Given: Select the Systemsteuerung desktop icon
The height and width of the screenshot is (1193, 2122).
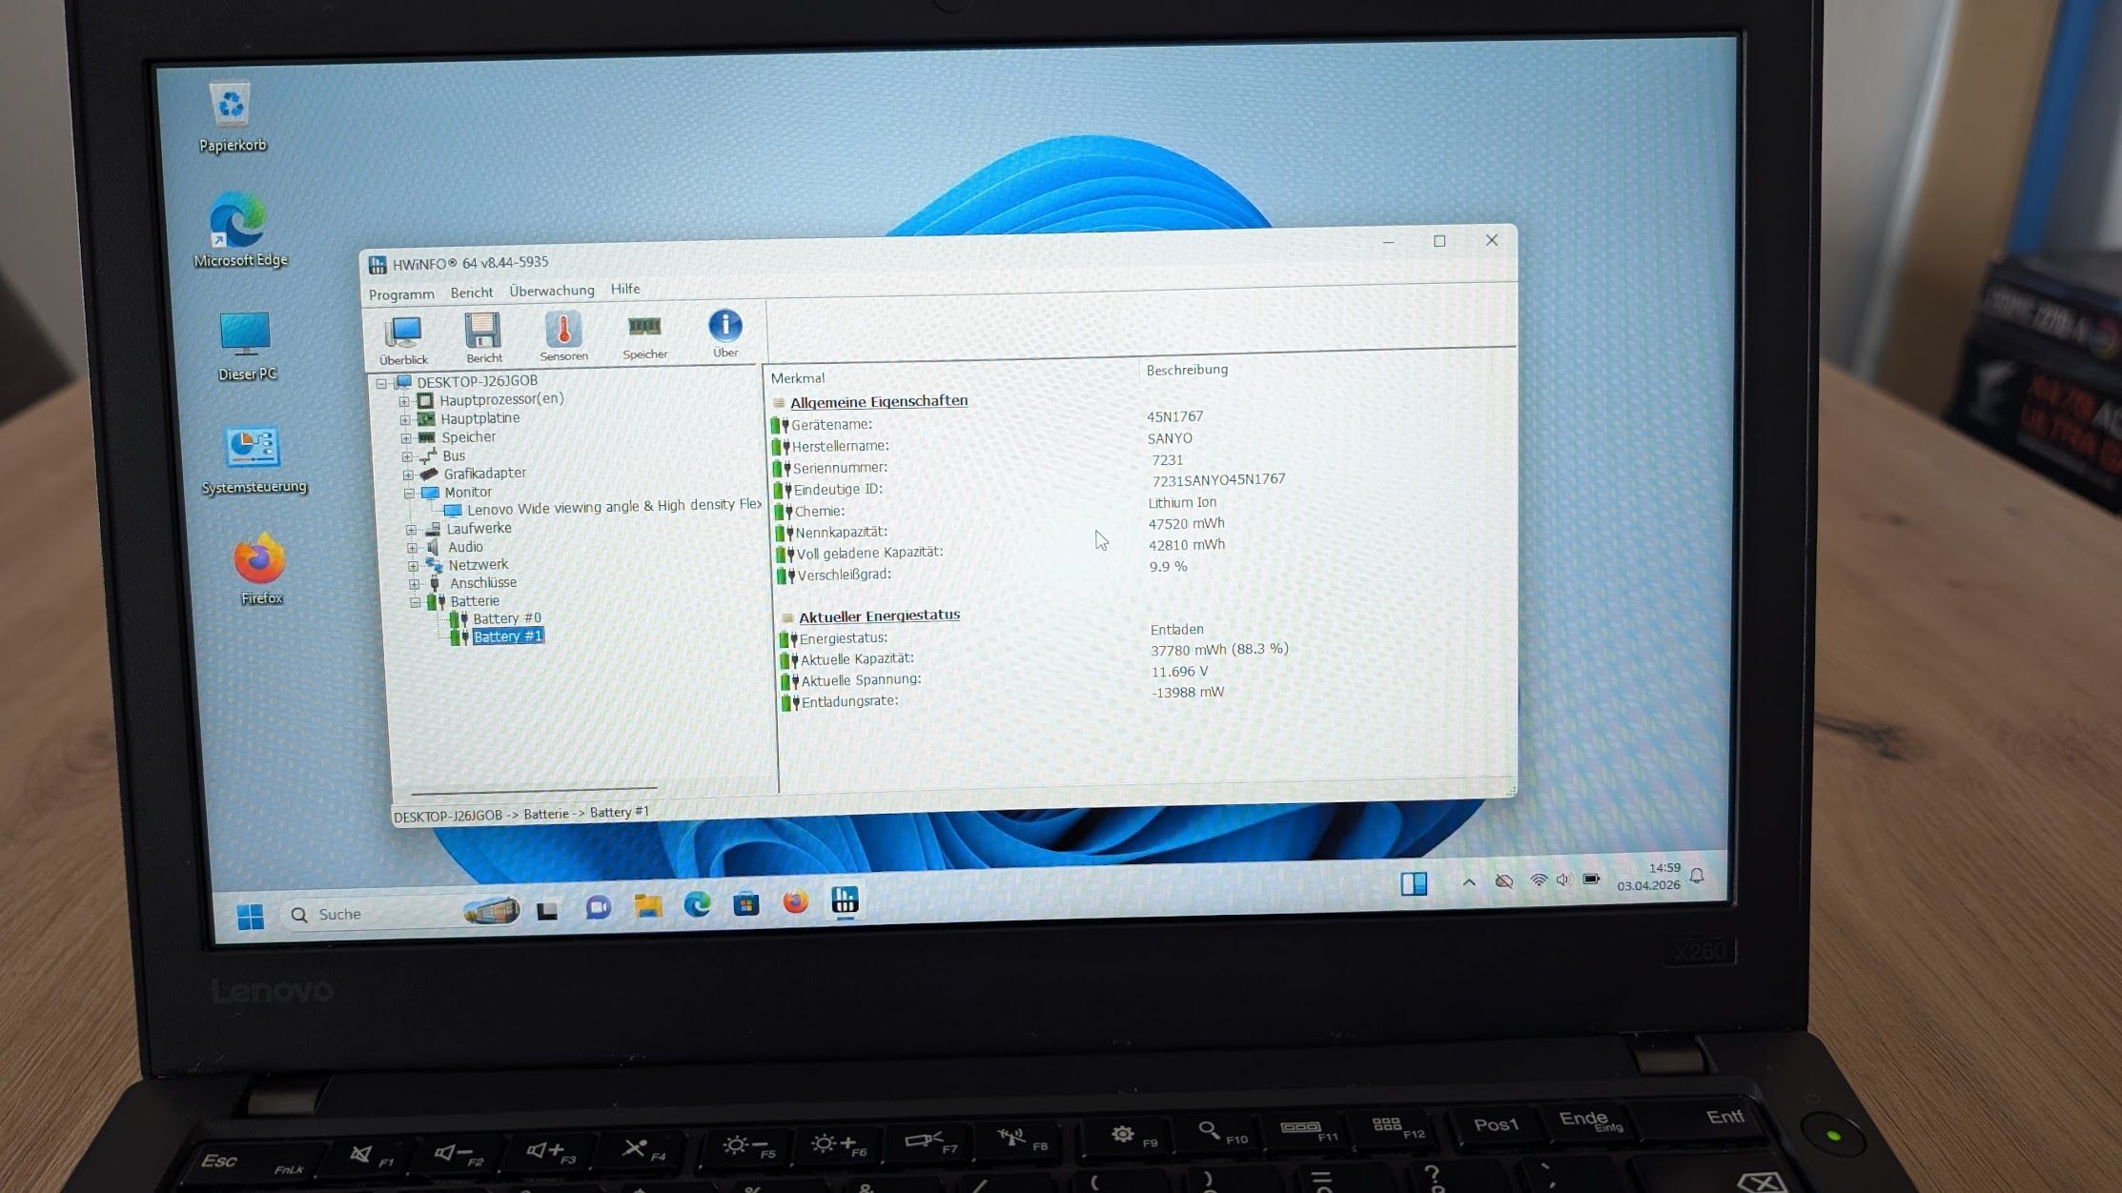Looking at the screenshot, I should point(254,460).
